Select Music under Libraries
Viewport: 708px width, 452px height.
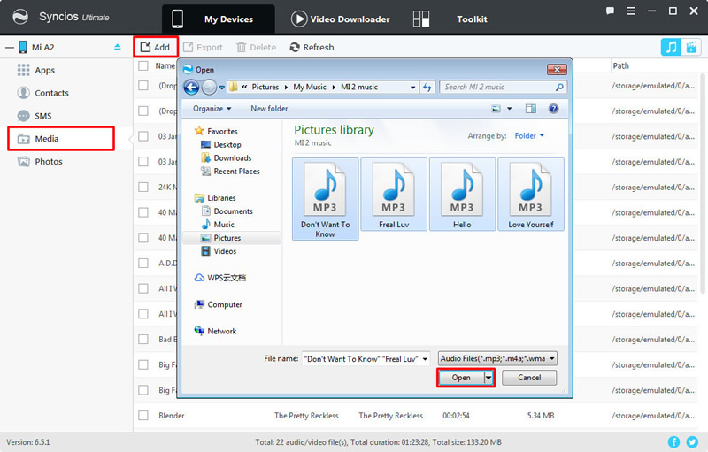point(224,225)
